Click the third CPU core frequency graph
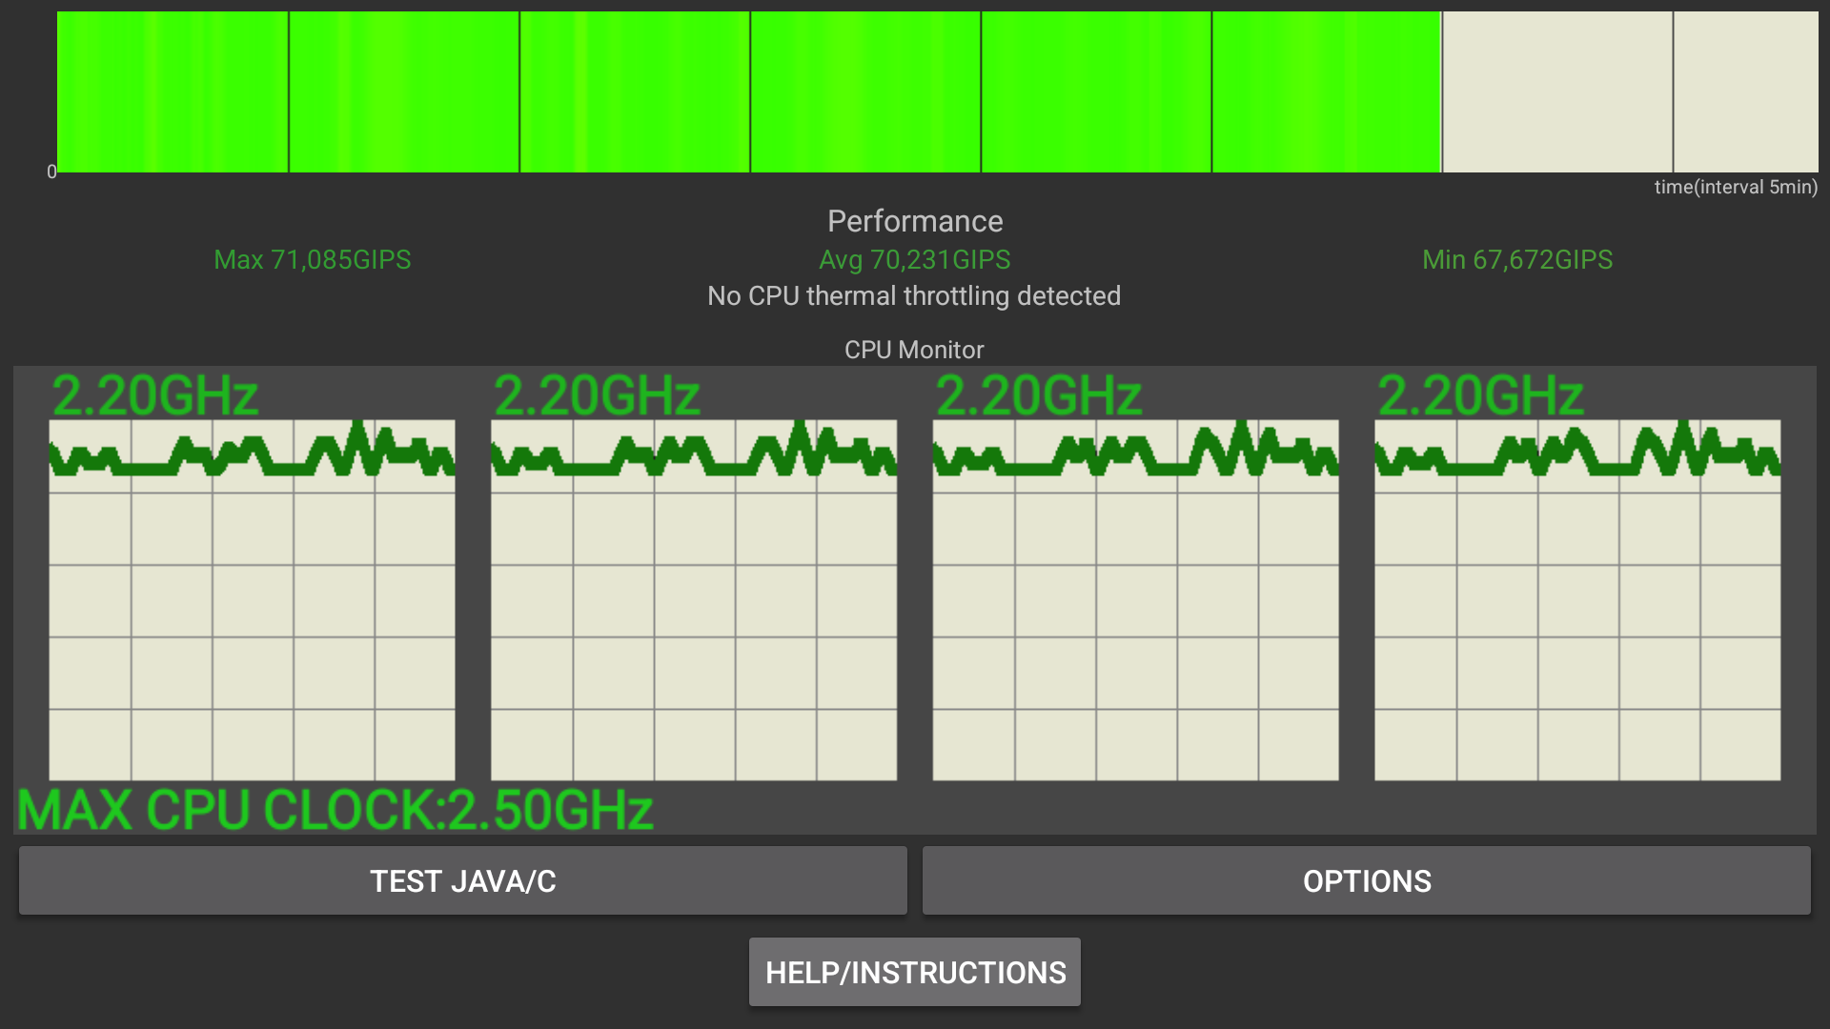Screen dimensions: 1830x1029 coord(1135,600)
